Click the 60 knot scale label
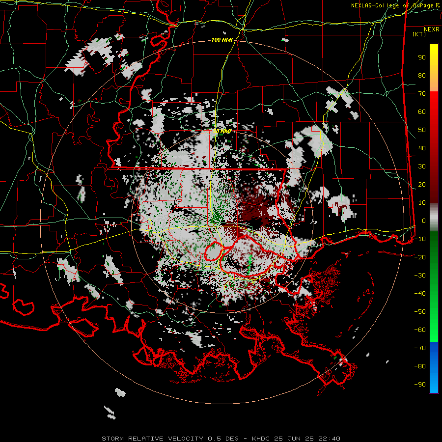The image size is (442, 442). coord(422,112)
